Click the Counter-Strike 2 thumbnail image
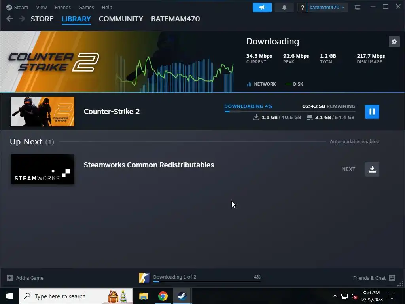Viewport: 405px width, 304px height. tap(42, 111)
